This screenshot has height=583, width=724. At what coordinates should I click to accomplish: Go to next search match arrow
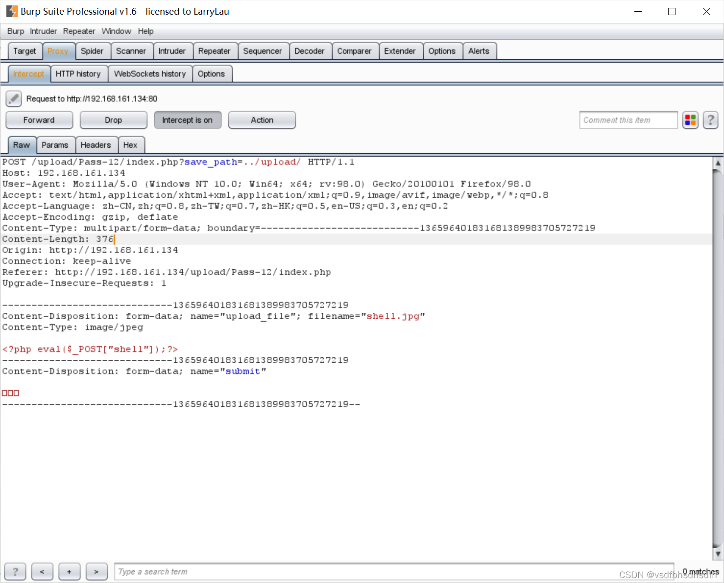coord(97,571)
